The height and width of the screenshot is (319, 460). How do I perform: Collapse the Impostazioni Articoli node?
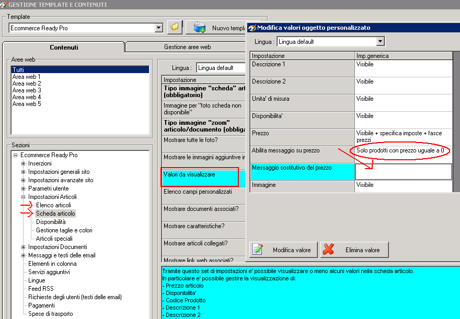pos(23,197)
